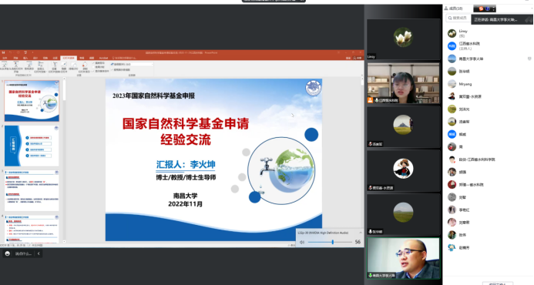Screen dimensions: 534x285
Task: Open the Acrobat ribbon tab
Action: point(103,59)
